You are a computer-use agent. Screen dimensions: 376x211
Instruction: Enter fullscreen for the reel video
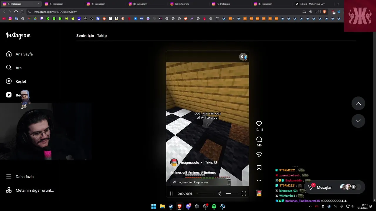(x=244, y=194)
